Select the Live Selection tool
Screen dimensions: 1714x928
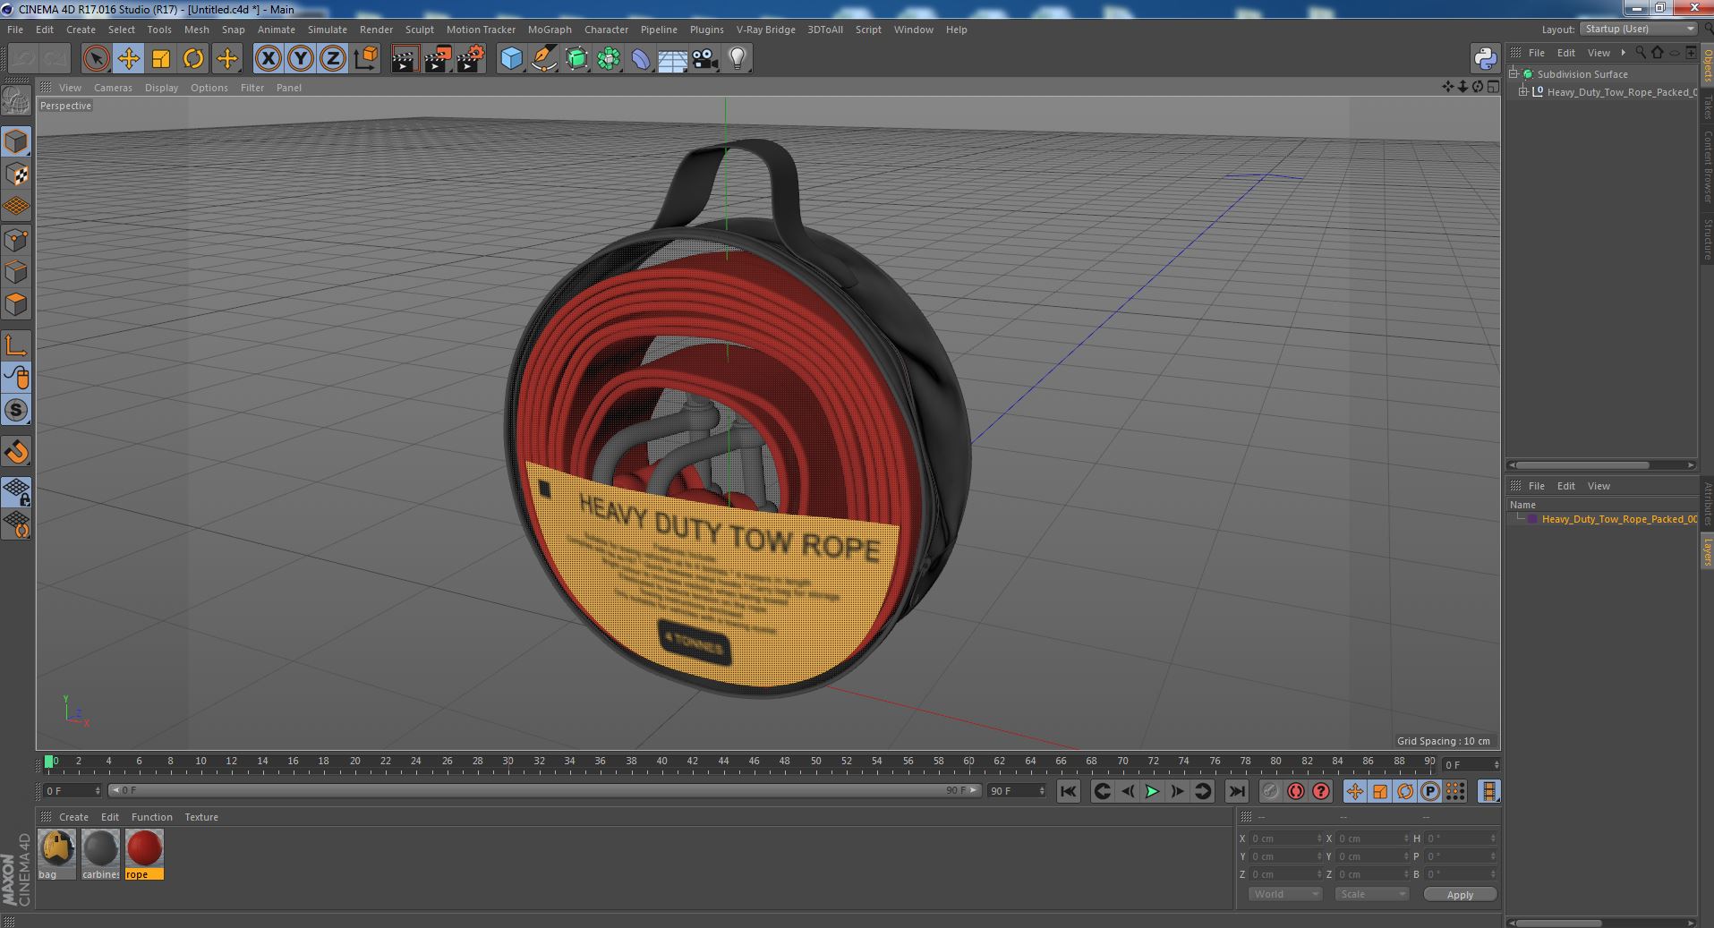coord(96,59)
